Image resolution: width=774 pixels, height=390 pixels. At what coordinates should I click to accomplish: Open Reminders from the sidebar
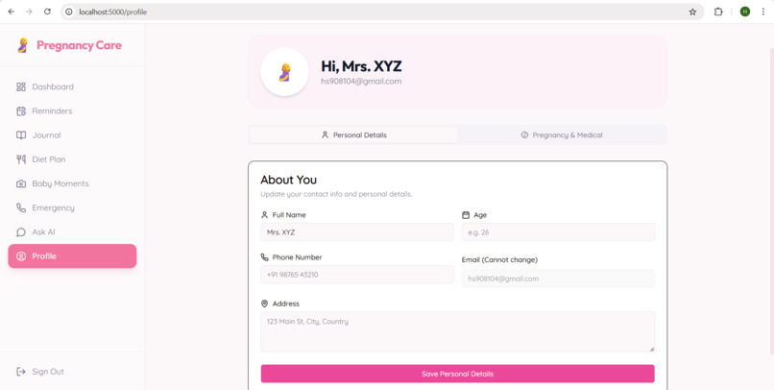coord(72,111)
